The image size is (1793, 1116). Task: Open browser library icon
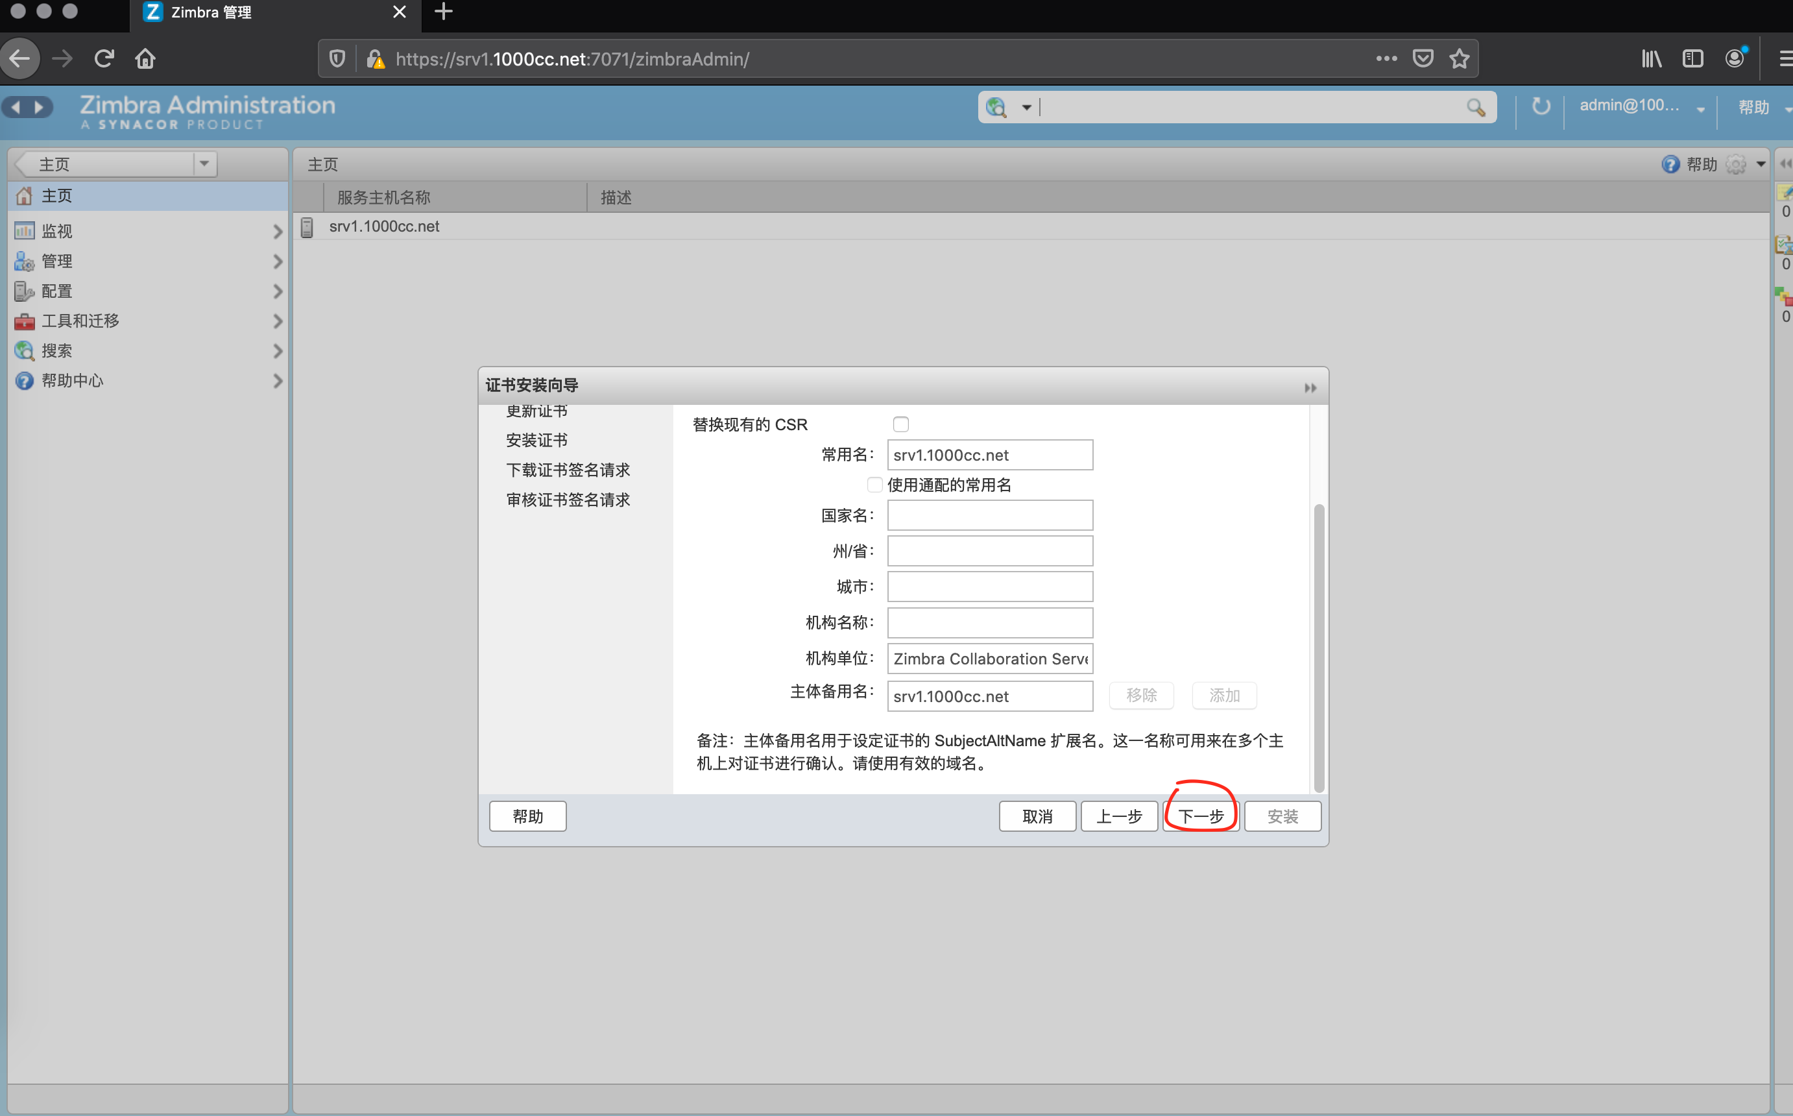1652,58
